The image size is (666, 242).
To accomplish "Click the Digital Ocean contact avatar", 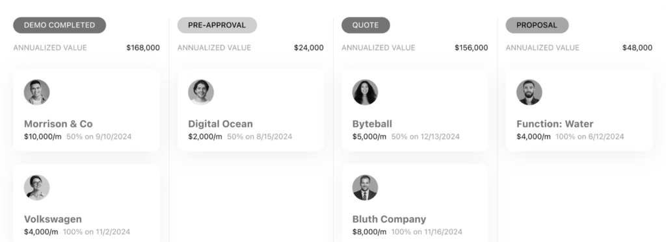I will pos(201,92).
